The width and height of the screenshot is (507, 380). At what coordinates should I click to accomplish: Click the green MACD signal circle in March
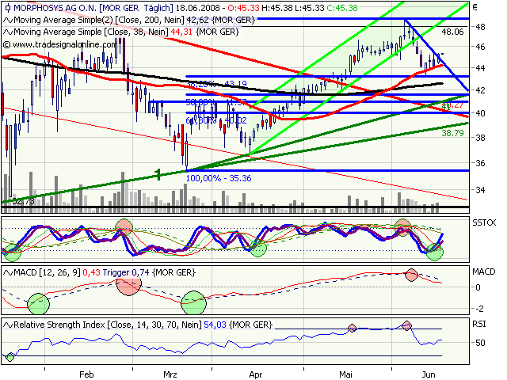click(x=193, y=302)
